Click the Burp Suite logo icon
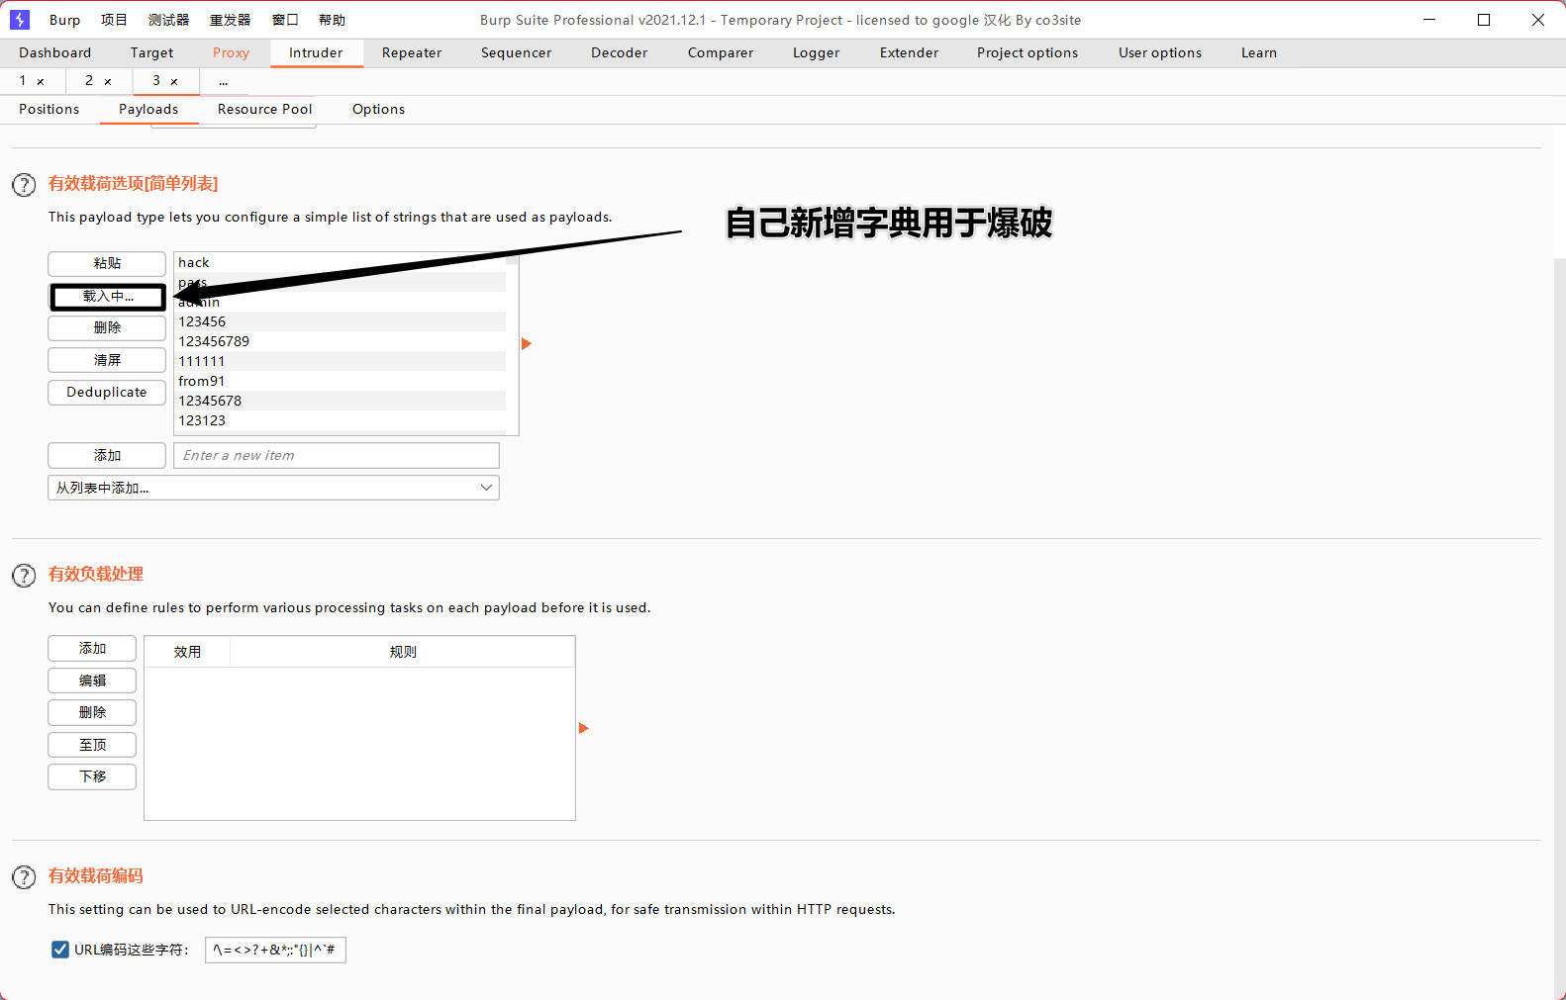Image resolution: width=1566 pixels, height=1000 pixels. 20,20
